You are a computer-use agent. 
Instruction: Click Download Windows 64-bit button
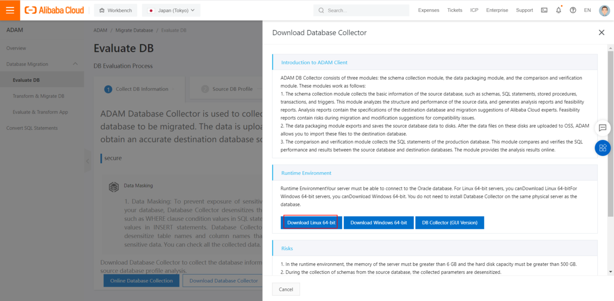[x=379, y=223]
